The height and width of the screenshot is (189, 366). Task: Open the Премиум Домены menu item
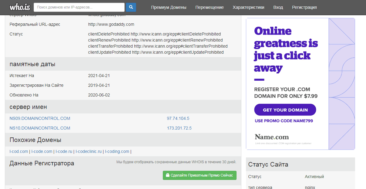click(x=169, y=7)
